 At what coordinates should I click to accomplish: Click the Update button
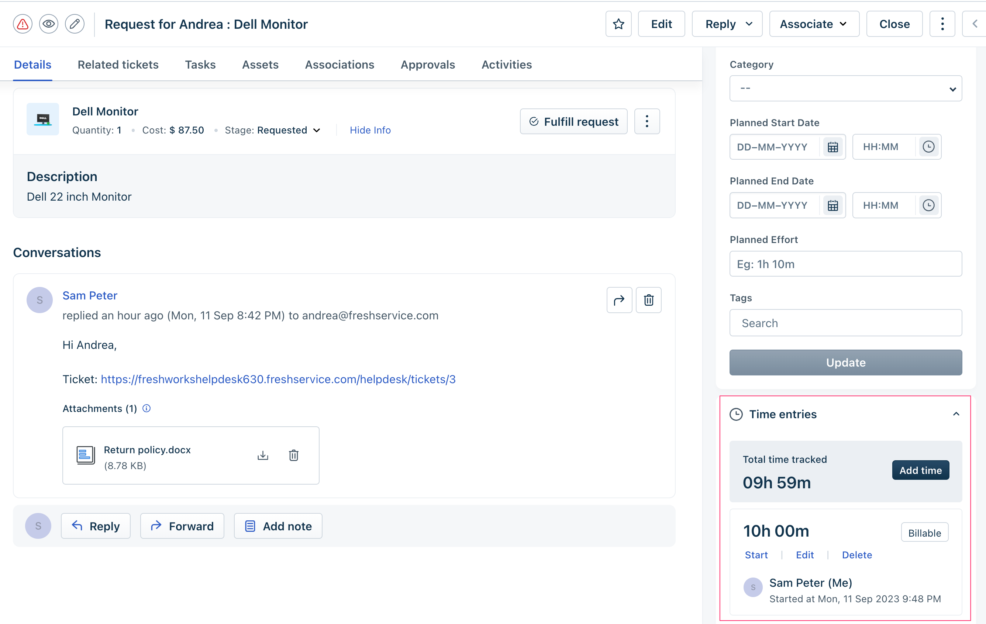tap(845, 363)
